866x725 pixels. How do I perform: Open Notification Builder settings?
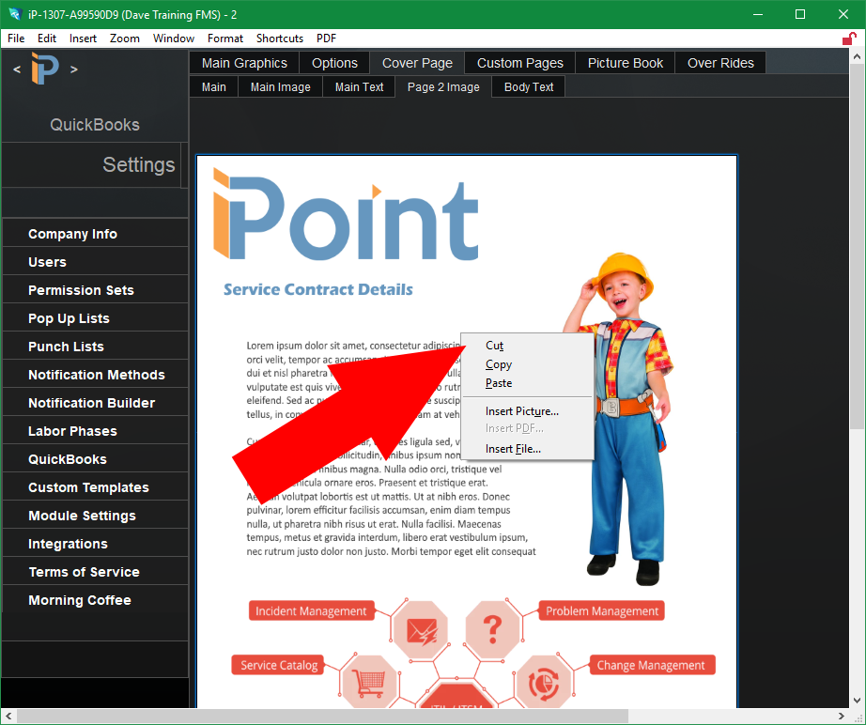pos(91,403)
